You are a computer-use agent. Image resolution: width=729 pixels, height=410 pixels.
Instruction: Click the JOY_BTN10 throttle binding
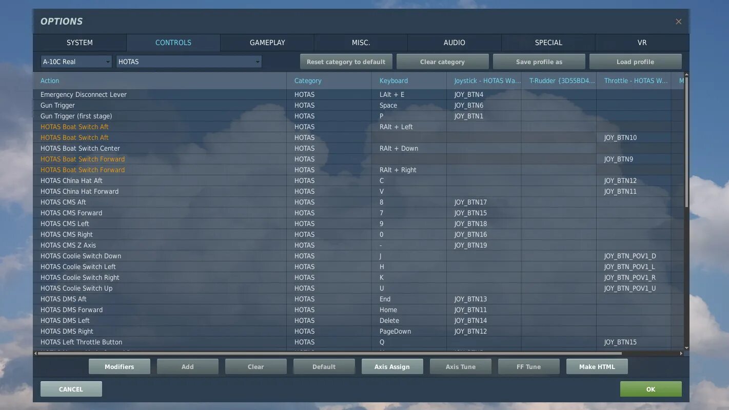point(634,137)
